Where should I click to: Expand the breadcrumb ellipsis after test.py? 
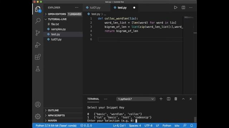[105, 14]
